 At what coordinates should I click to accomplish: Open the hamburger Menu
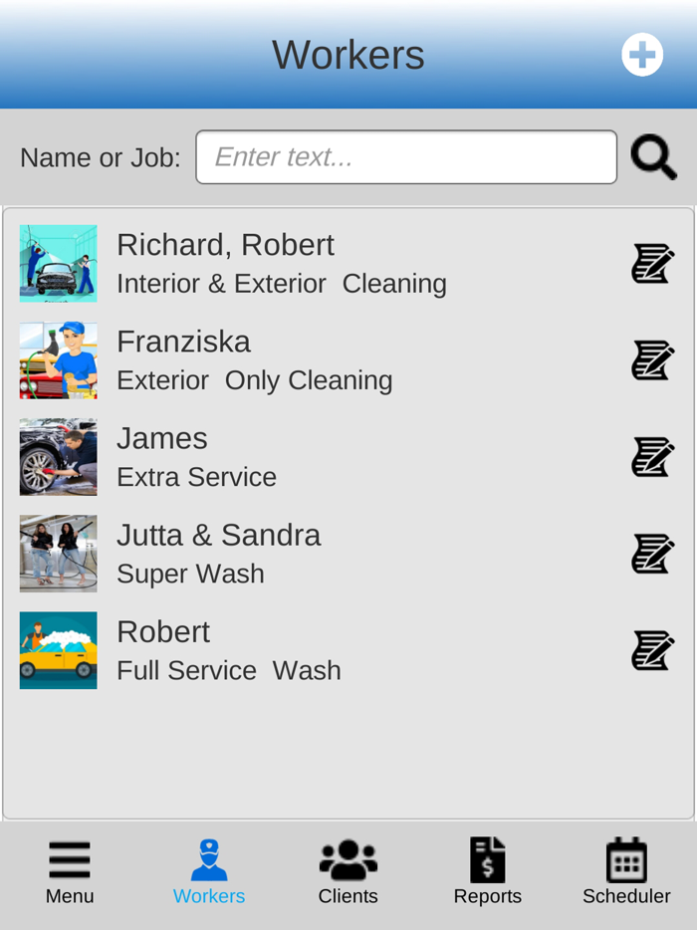pyautogui.click(x=69, y=859)
